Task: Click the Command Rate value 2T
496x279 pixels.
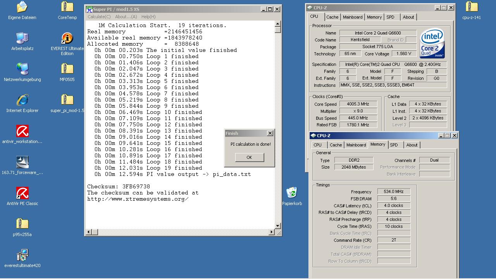Action: click(394, 240)
